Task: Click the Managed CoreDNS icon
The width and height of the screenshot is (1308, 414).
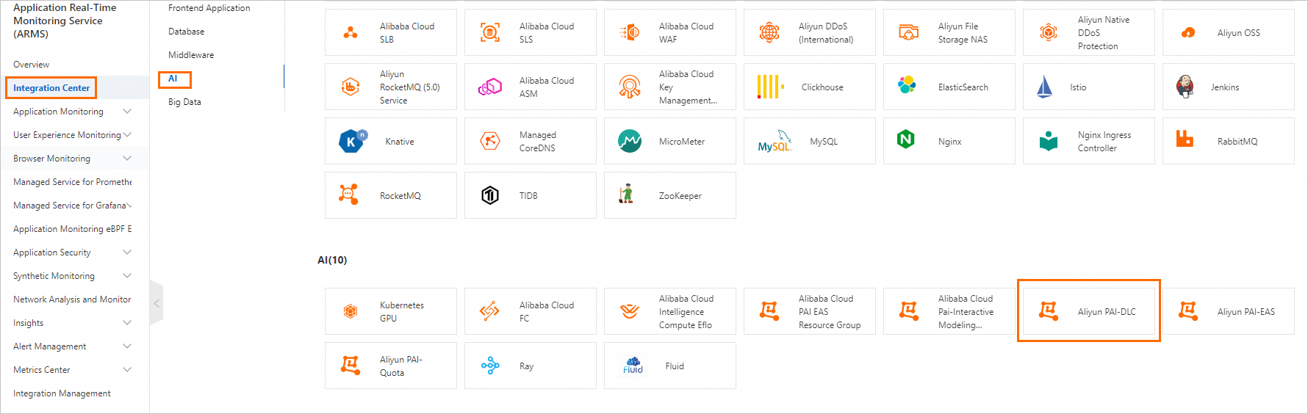Action: tap(490, 141)
